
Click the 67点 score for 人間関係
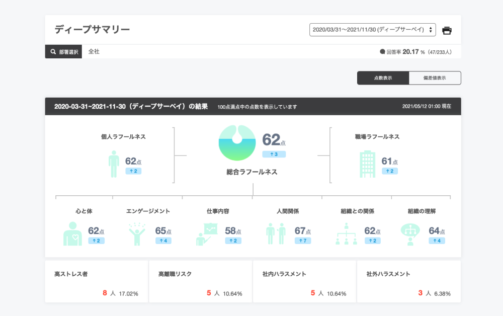pos(303,230)
